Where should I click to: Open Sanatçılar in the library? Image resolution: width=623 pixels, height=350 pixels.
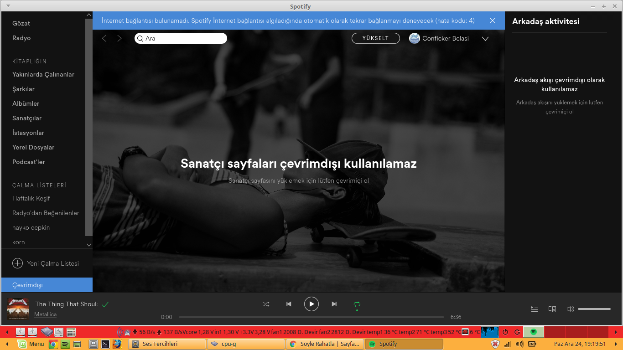click(x=27, y=118)
